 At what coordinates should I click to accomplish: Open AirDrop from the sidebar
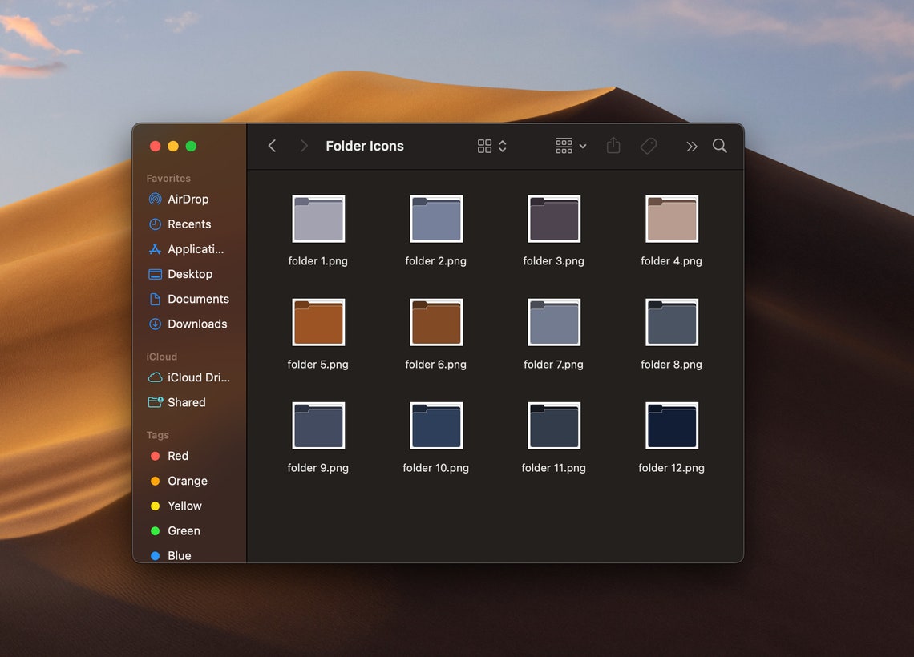(188, 199)
